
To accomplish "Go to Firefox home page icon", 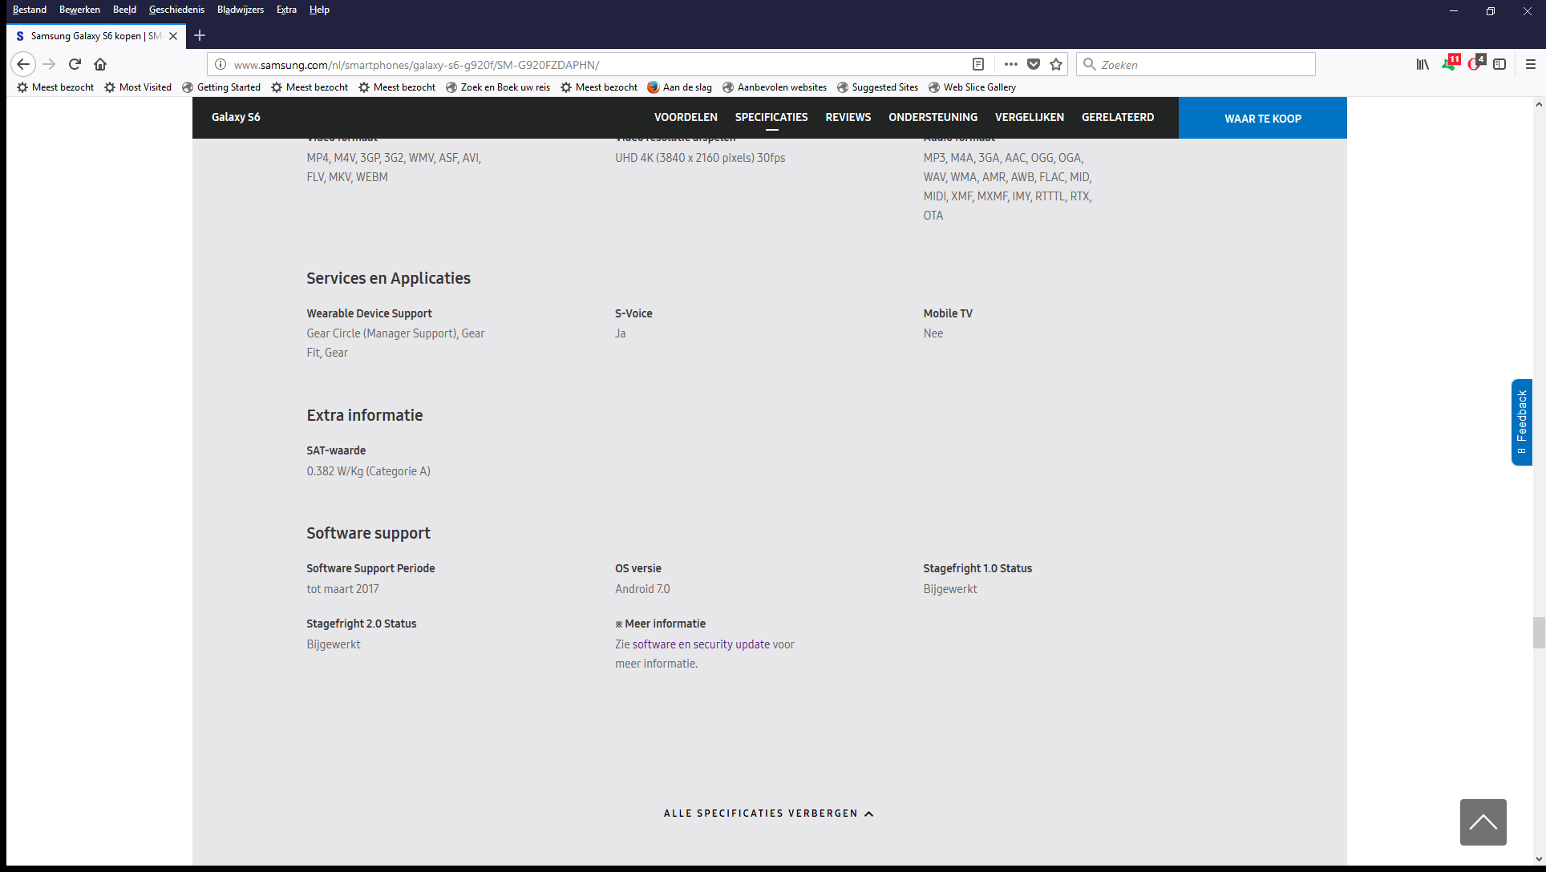I will coord(100,64).
